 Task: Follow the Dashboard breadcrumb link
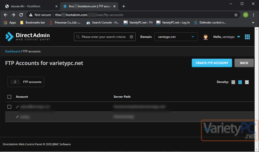(13, 51)
